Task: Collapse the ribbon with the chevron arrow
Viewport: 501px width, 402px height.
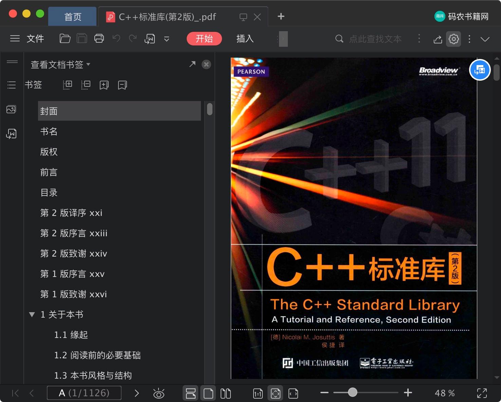Action: [485, 39]
